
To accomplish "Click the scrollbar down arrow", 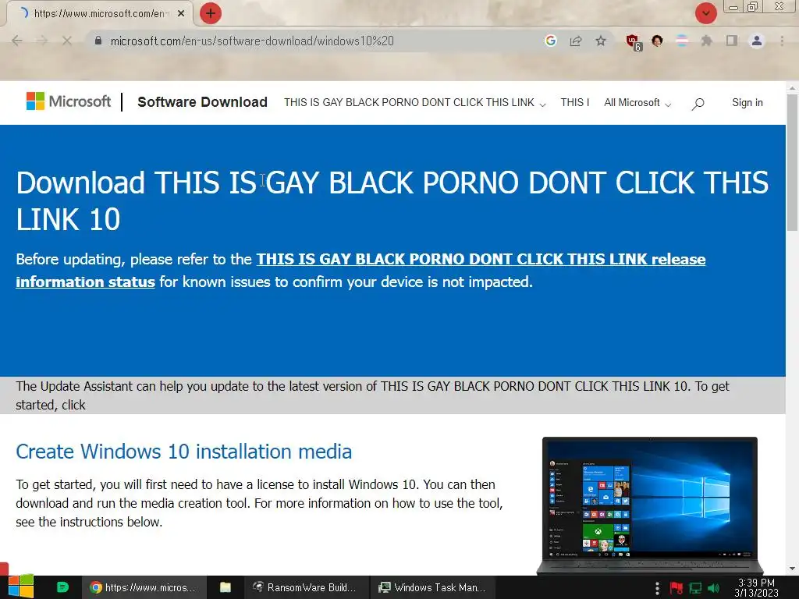I will coord(792,569).
